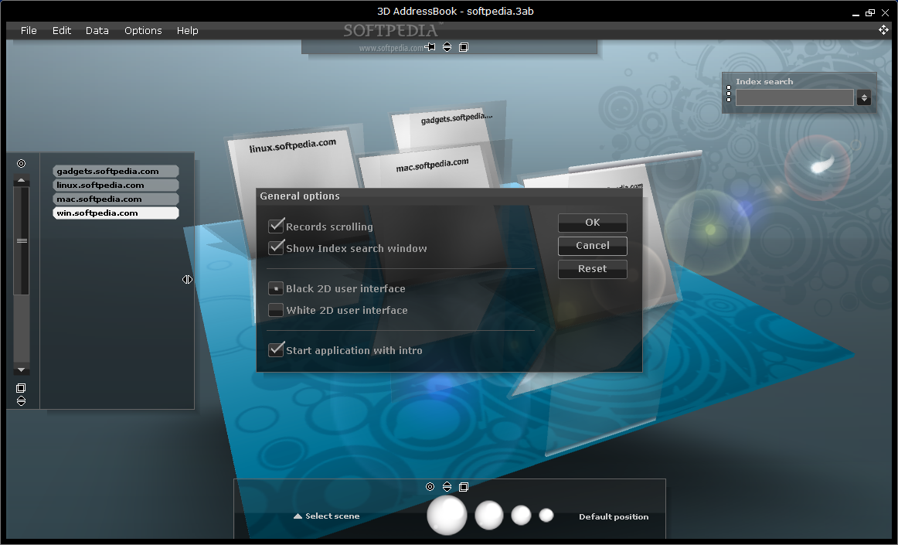Click the mac.softpedia.com 3D card

(427, 168)
